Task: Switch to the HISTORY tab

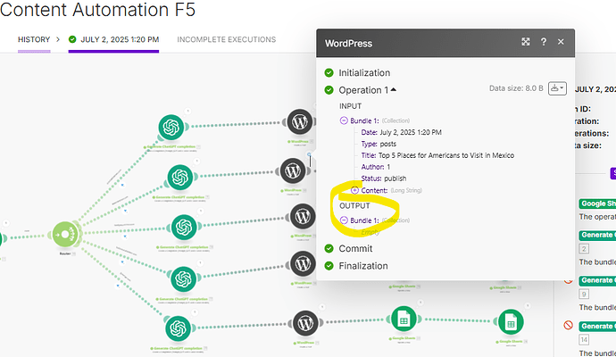Action: pyautogui.click(x=34, y=39)
